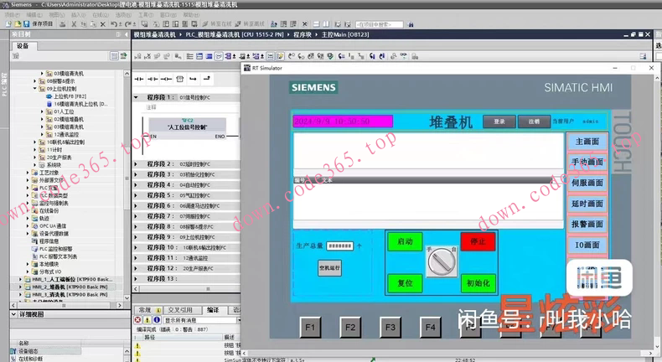Open the 报警画面 alarm screen
Screen dimensions: 662x362
[587, 225]
